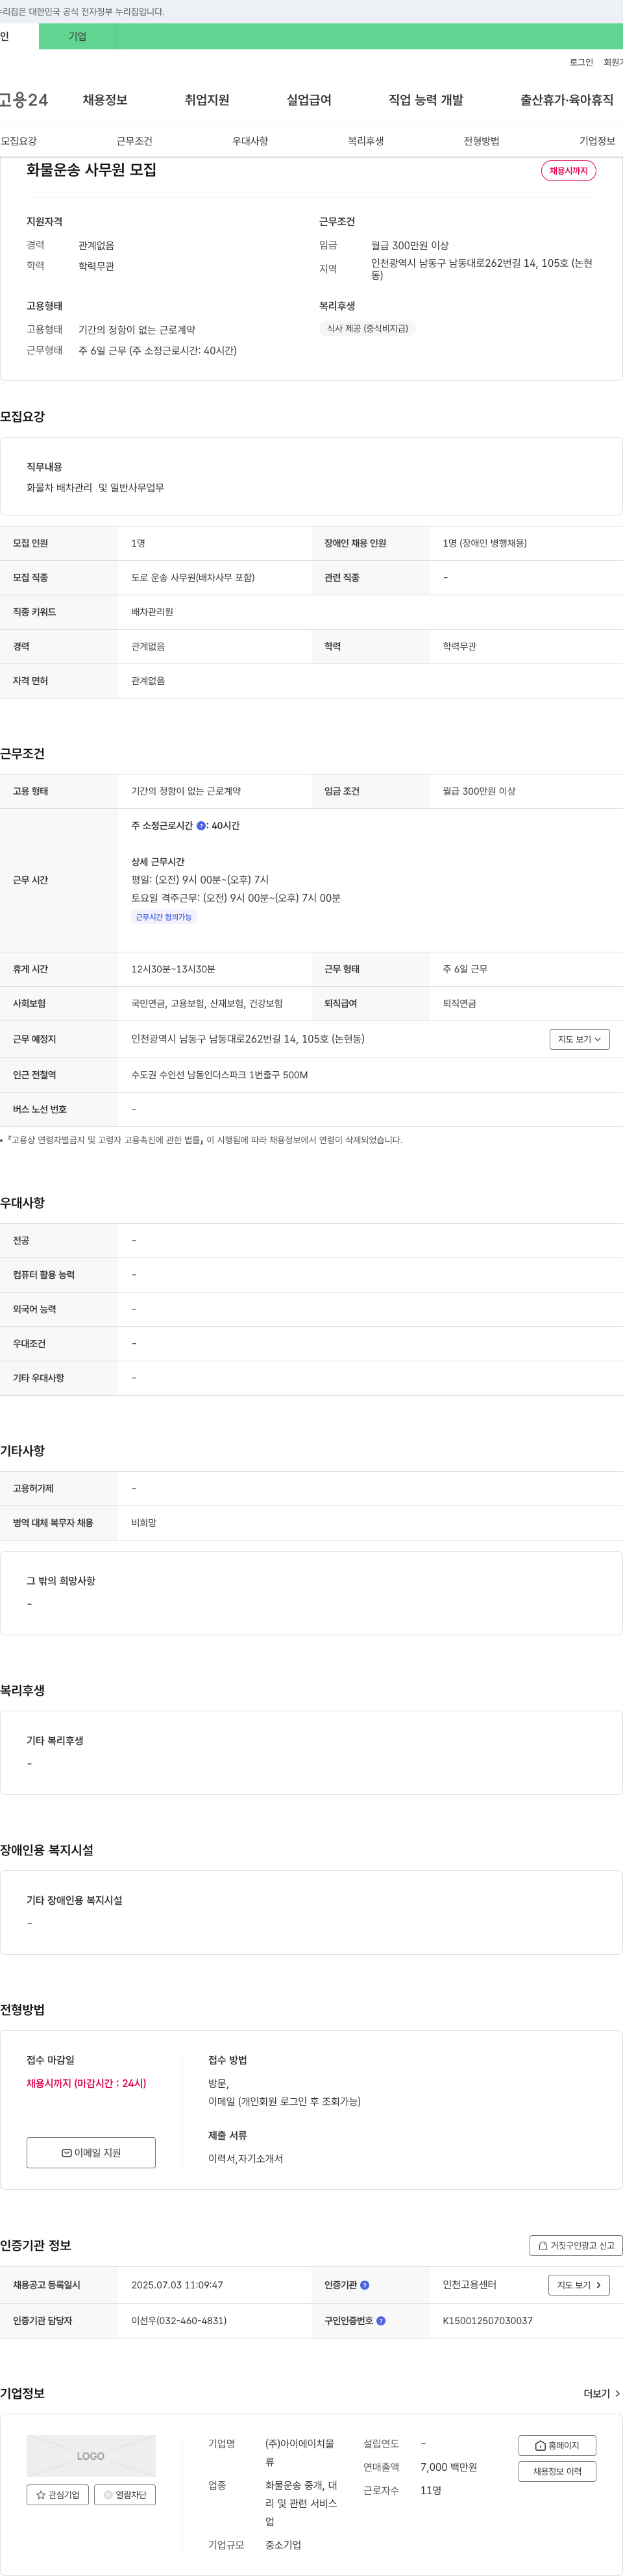The width and height of the screenshot is (623, 2576).
Task: Click the 인천고용센터 text
Action: point(470,2285)
